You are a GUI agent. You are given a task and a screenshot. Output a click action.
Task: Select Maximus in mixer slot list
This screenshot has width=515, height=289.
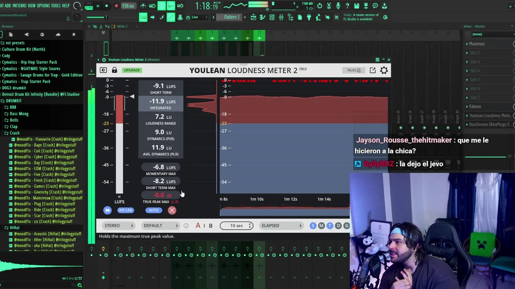click(477, 44)
